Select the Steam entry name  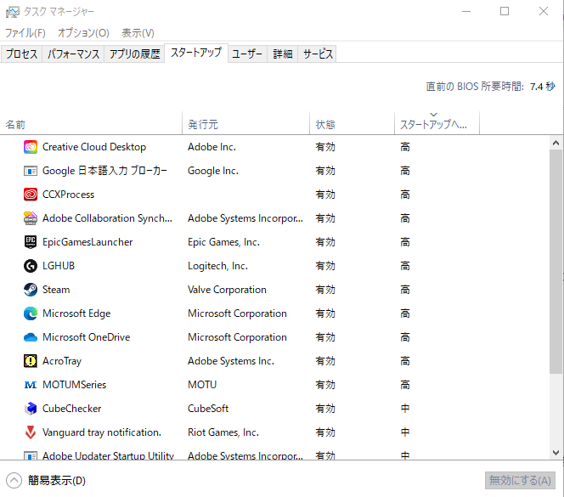(56, 290)
